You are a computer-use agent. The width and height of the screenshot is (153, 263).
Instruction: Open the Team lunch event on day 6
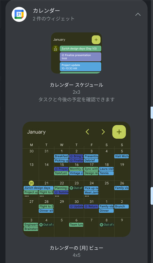click(76, 225)
